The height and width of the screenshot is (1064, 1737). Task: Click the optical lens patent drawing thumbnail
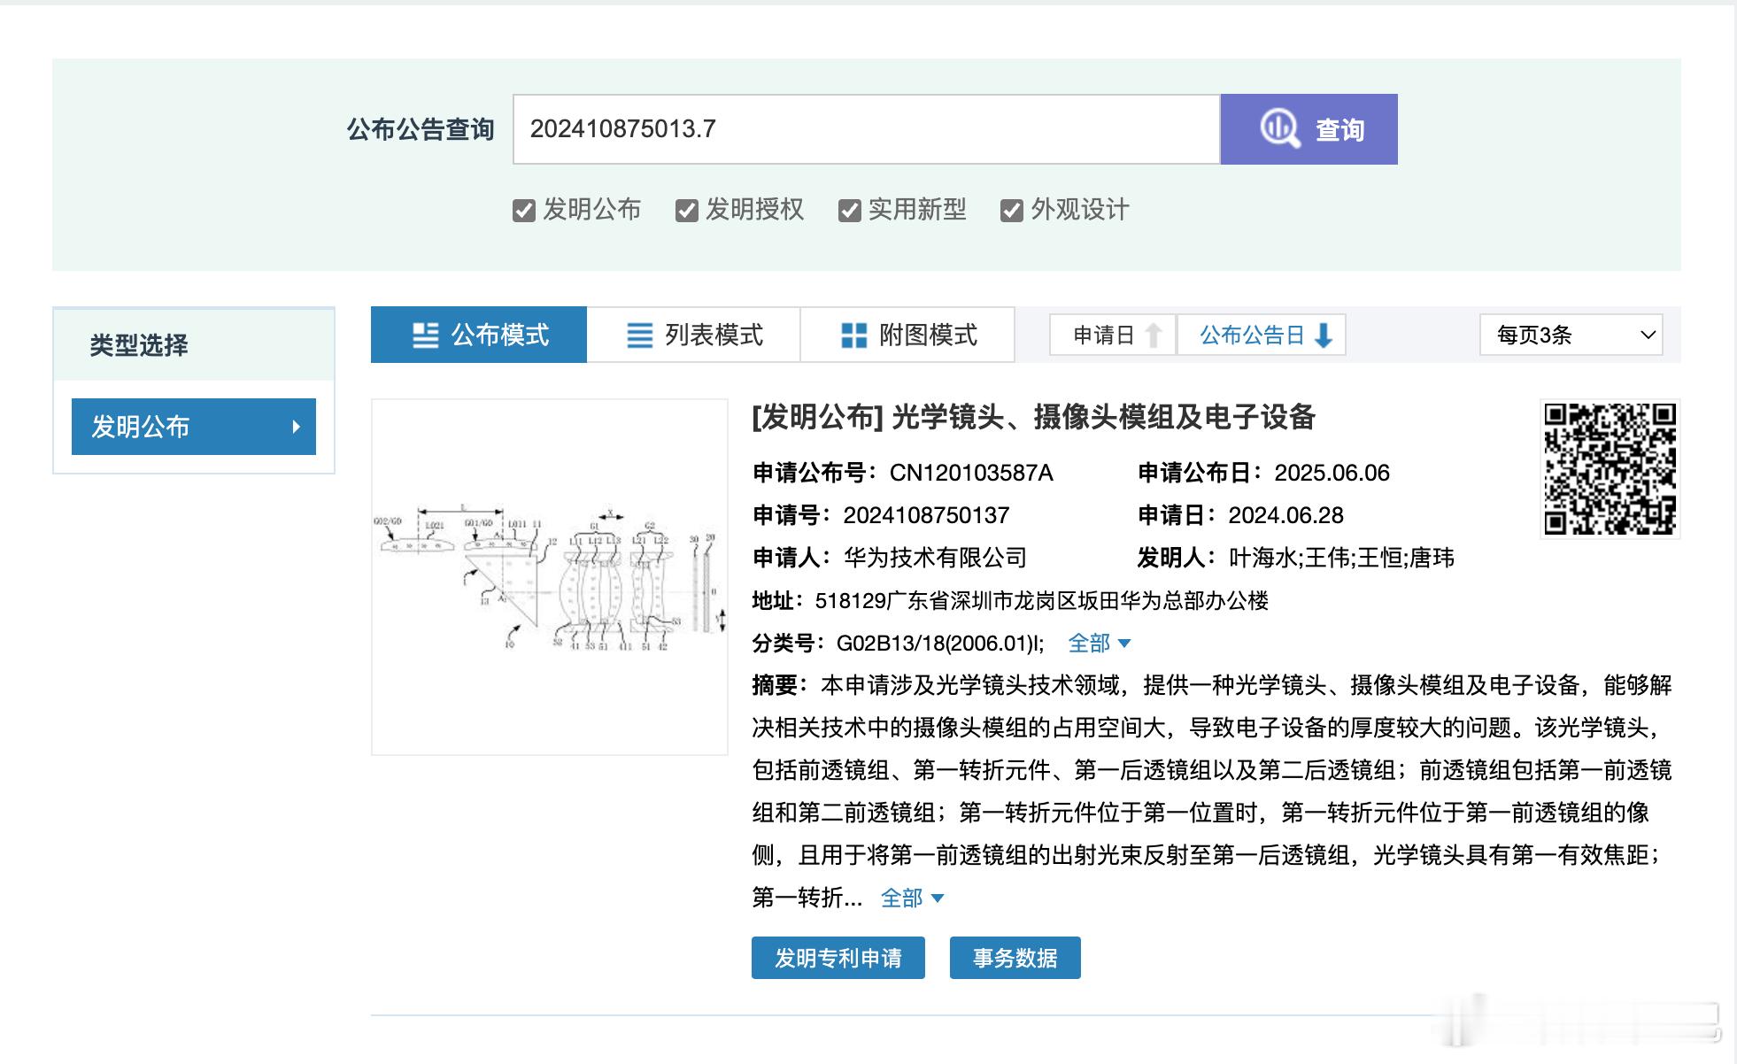pos(549,577)
